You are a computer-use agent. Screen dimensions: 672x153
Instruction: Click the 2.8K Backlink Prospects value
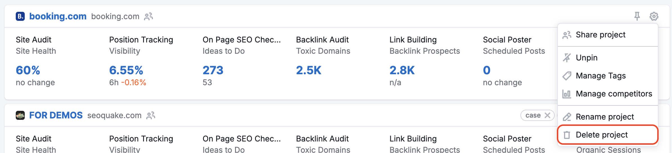tap(402, 70)
